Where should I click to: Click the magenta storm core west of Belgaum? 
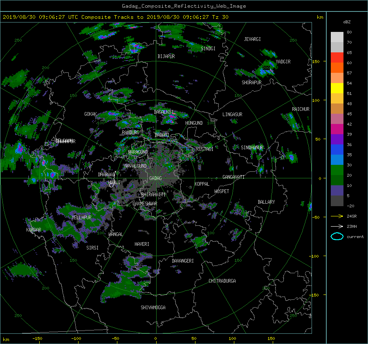point(20,148)
